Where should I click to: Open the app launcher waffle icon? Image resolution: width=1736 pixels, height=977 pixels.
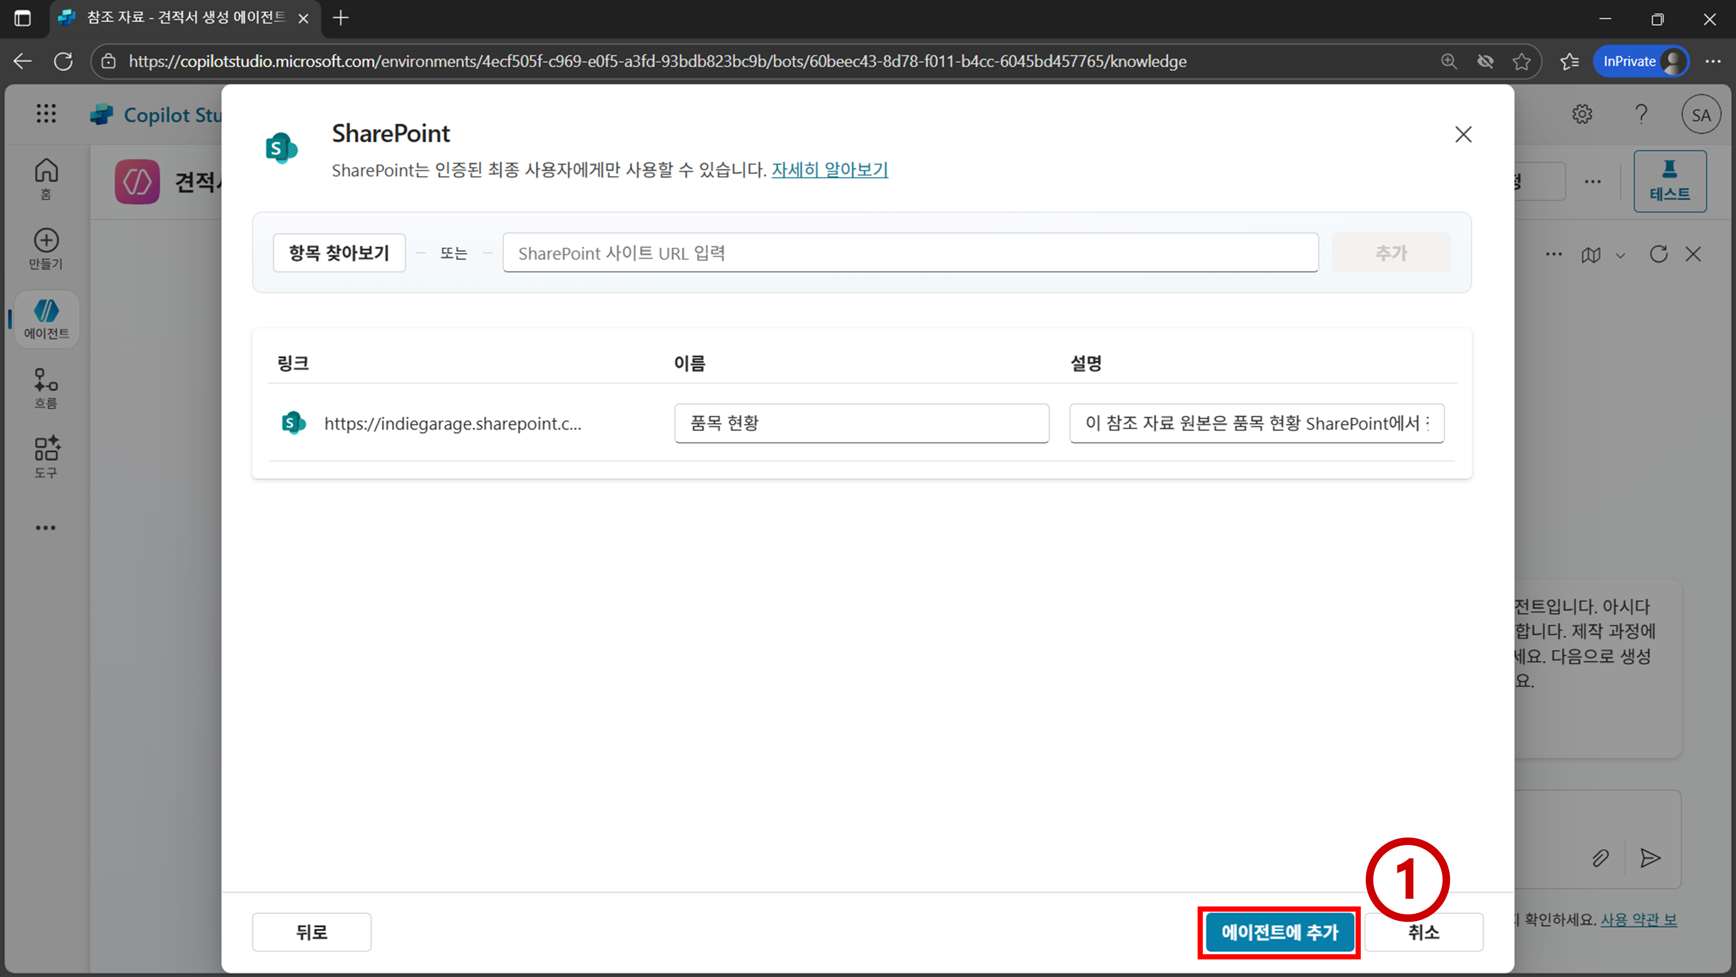coord(46,113)
